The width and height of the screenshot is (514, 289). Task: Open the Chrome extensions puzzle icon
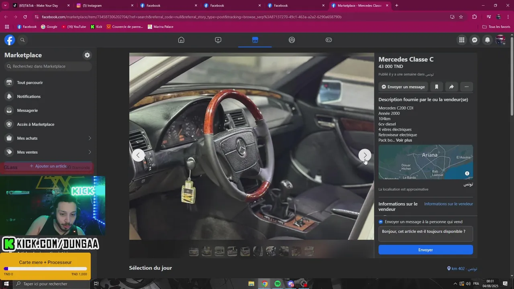point(474,17)
